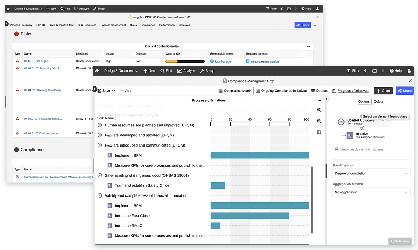Select the zoom out magnifier icon

(x=319, y=121)
